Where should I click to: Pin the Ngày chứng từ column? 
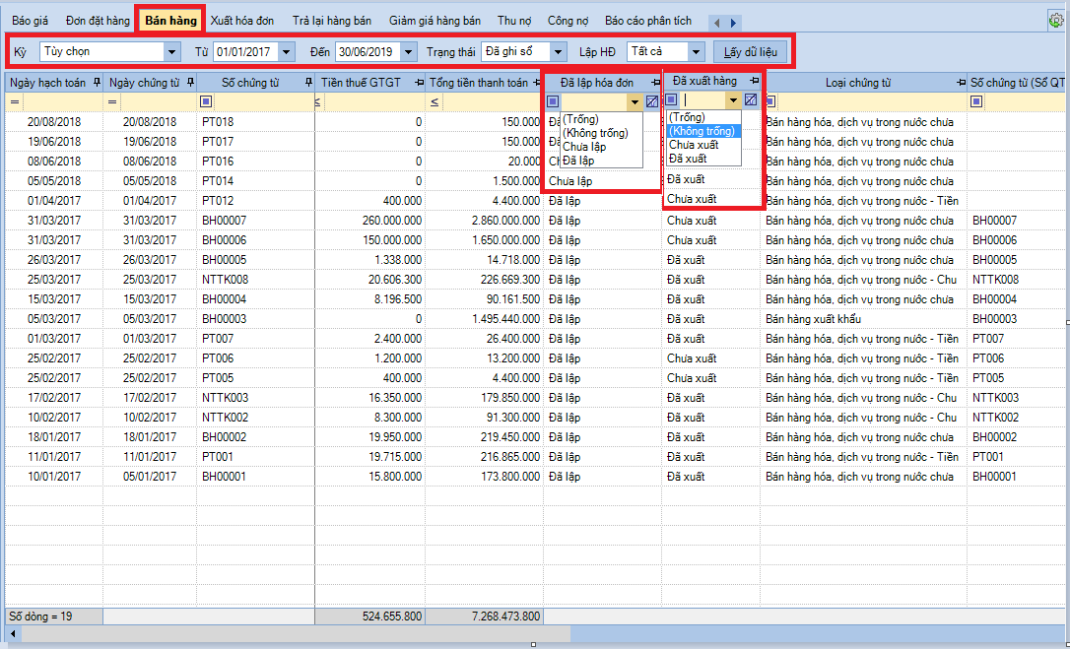pyautogui.click(x=190, y=83)
